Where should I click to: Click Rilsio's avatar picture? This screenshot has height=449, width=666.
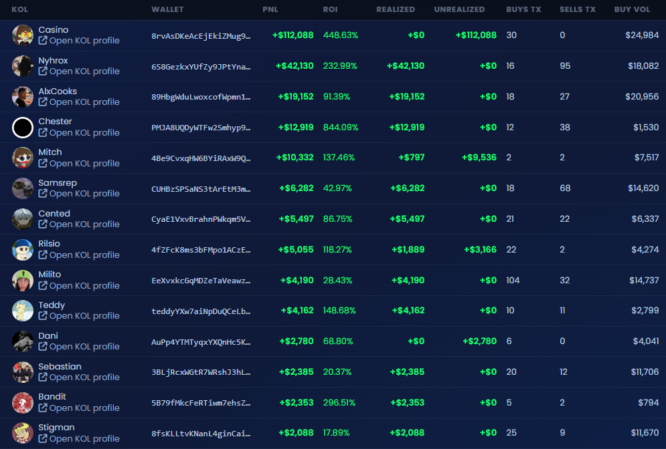pyautogui.click(x=23, y=250)
